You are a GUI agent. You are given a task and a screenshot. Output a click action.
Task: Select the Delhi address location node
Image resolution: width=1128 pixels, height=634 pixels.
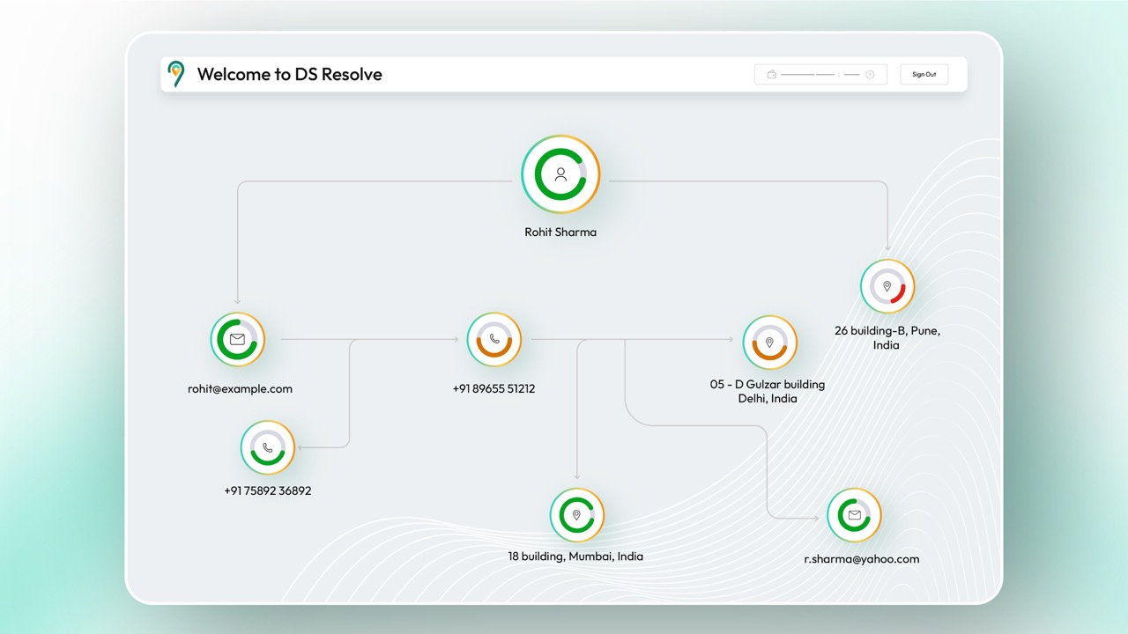tap(769, 343)
